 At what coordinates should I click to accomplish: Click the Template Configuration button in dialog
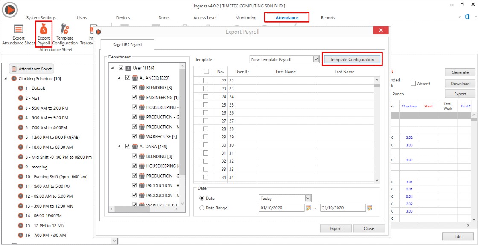[352, 59]
